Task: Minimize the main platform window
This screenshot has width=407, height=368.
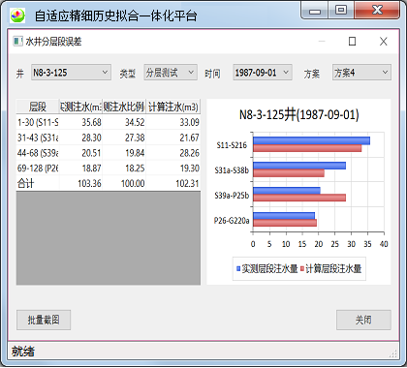Action: (315, 11)
